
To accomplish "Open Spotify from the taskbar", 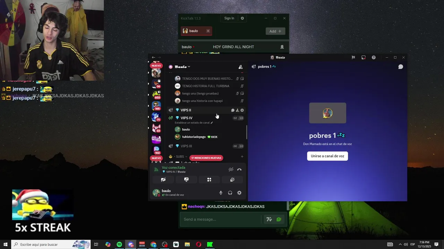I will pyautogui.click(x=119, y=245).
